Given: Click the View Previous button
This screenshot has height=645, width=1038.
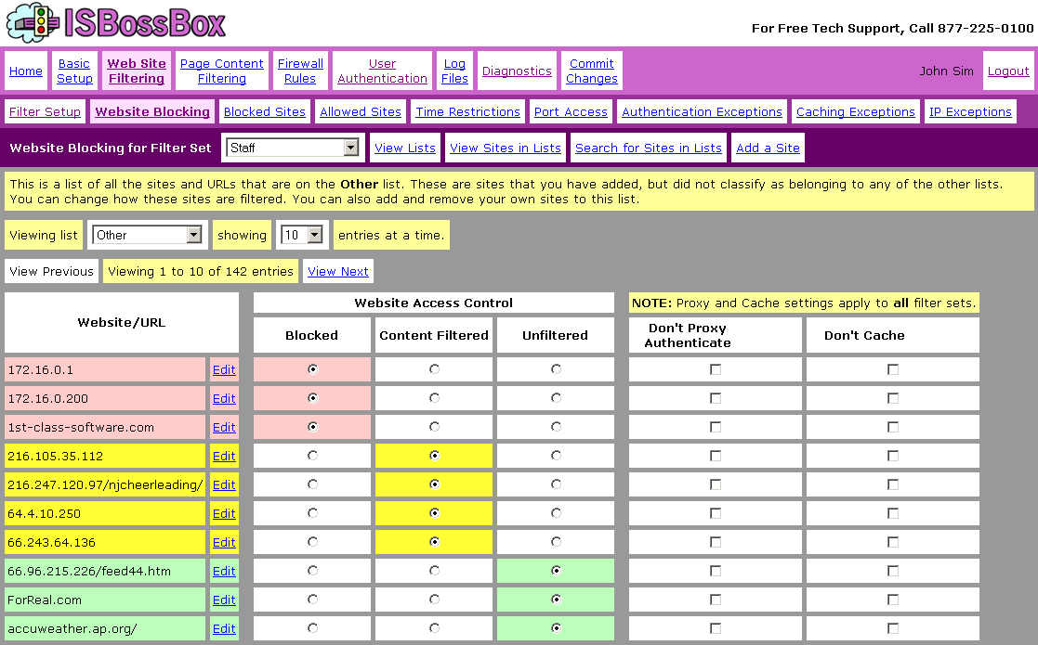Looking at the screenshot, I should click(51, 272).
